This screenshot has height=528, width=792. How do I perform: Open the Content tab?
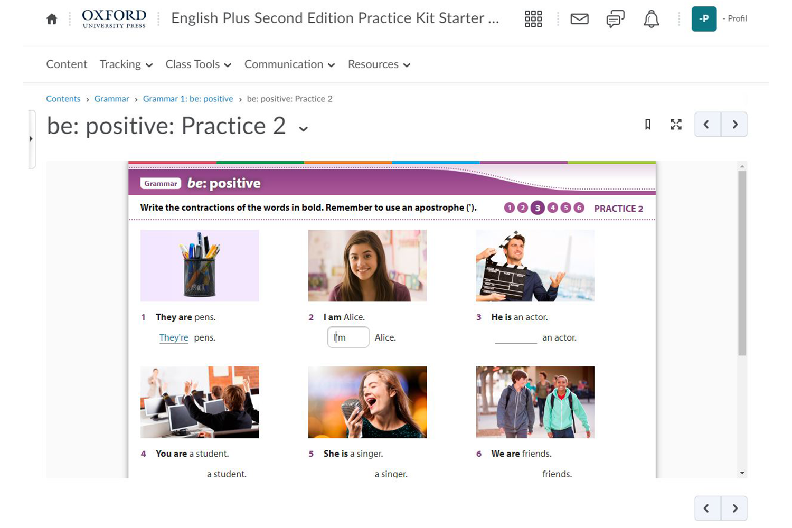pos(67,64)
